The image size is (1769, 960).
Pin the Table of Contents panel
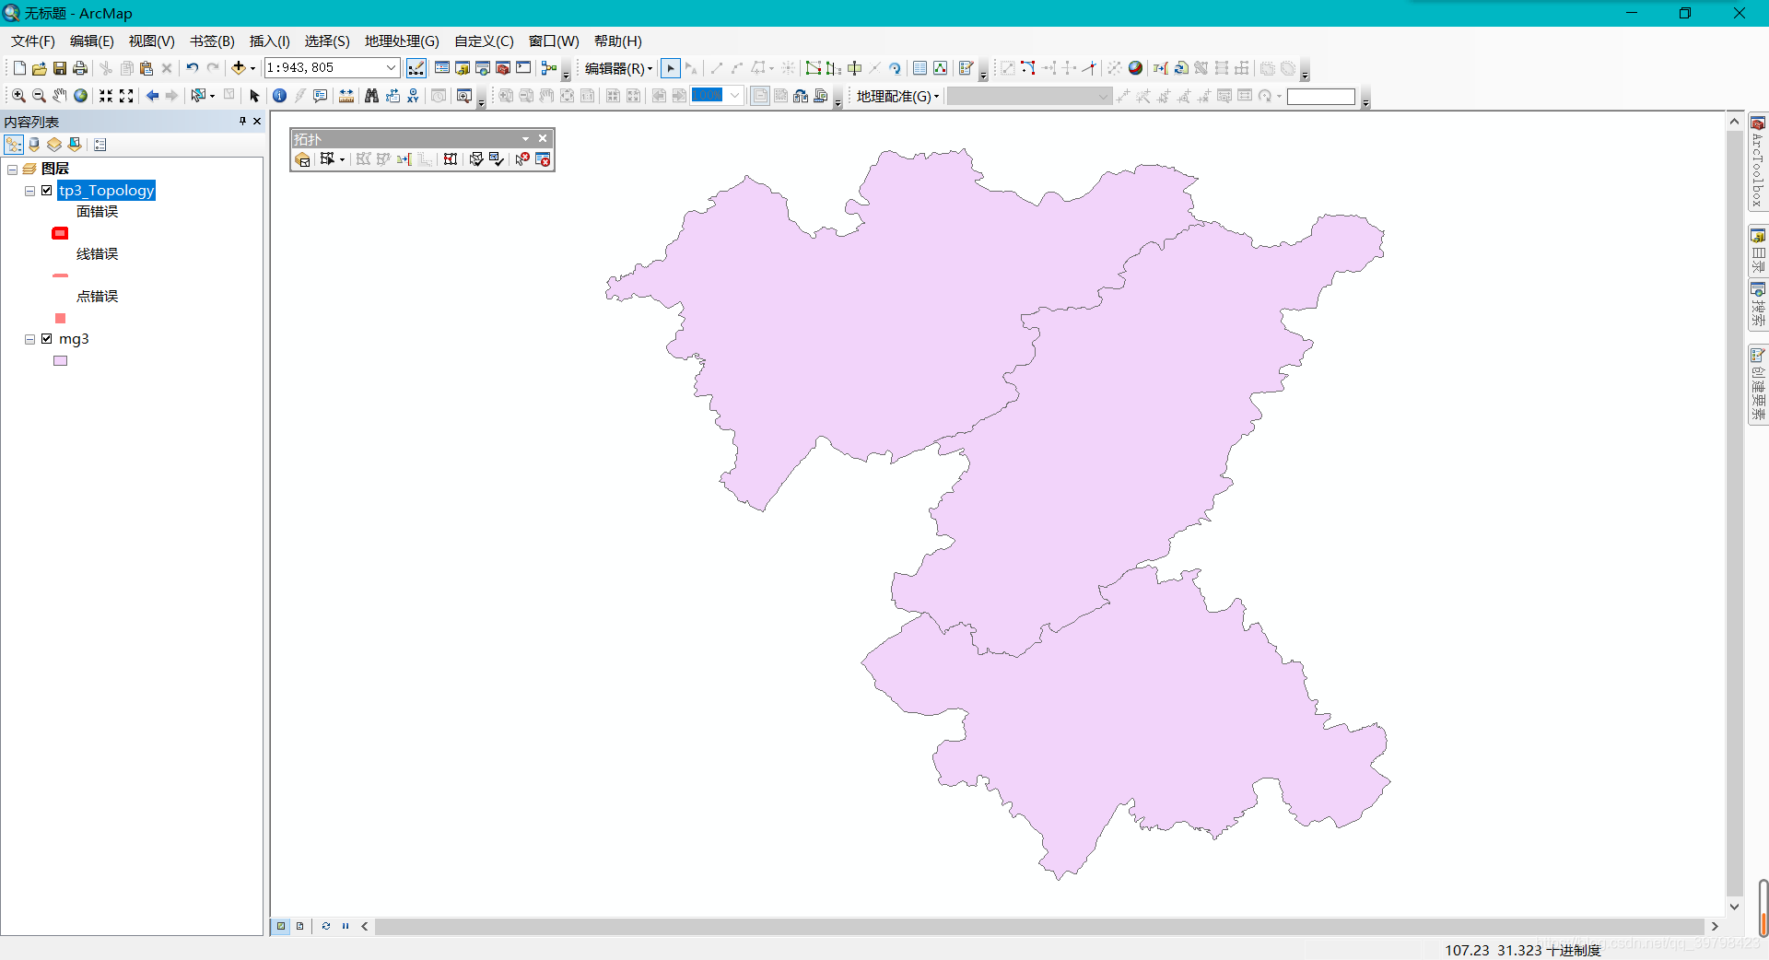click(242, 122)
